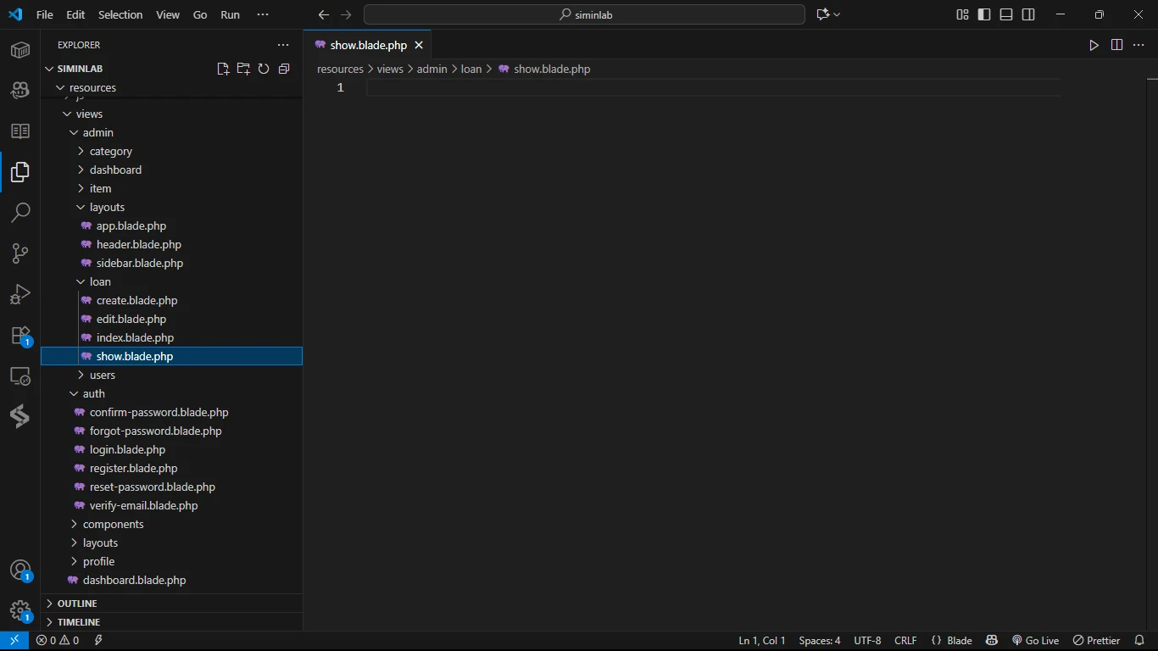Image resolution: width=1158 pixels, height=651 pixels.
Task: Open Run and Debug view
Action: coord(20,294)
